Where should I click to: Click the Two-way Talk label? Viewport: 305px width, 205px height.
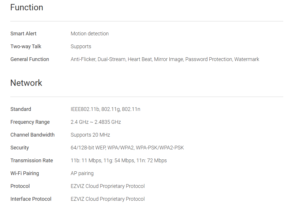[26, 46]
